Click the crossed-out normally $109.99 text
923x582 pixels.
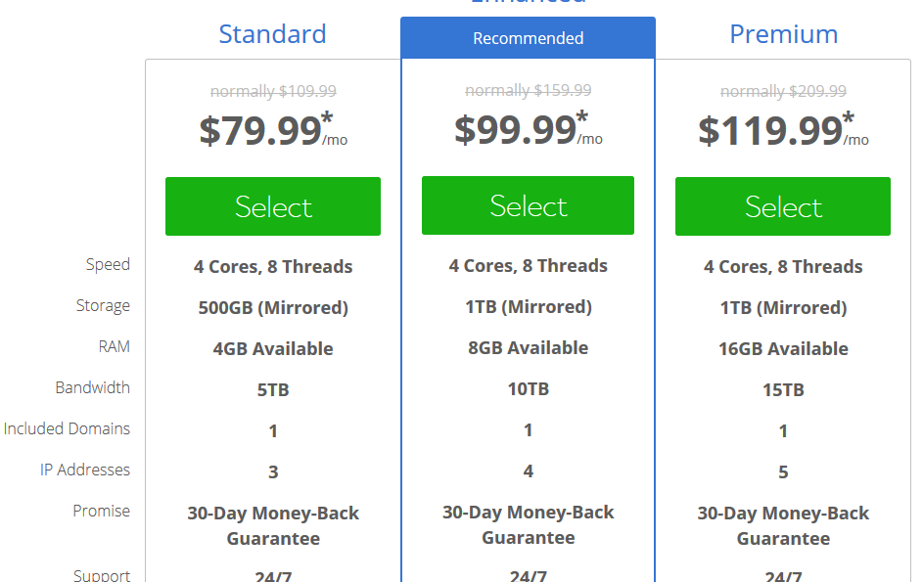point(273,91)
